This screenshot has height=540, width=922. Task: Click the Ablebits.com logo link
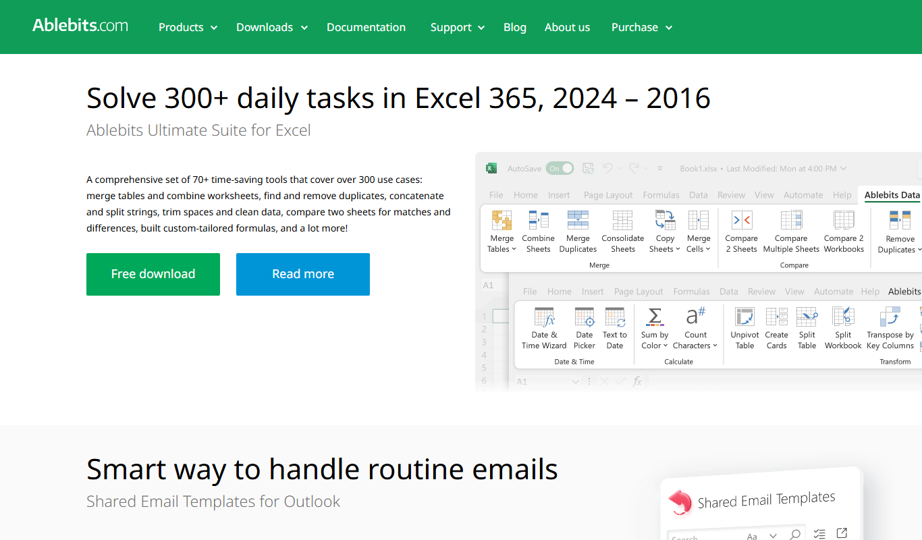(80, 26)
